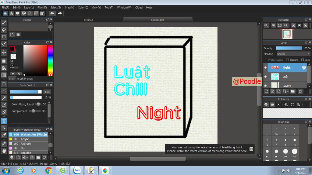Viewport: 312px width, 175px height.
Task: Dismiss the MediBang update notification
Action: click(x=251, y=149)
